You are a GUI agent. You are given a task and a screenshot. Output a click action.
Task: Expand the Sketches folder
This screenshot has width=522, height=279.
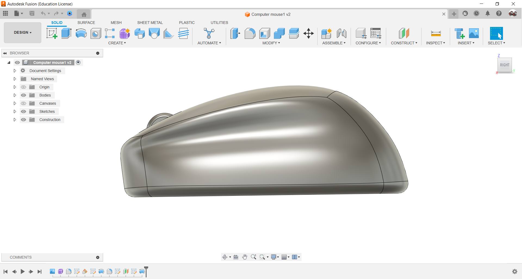point(15,111)
